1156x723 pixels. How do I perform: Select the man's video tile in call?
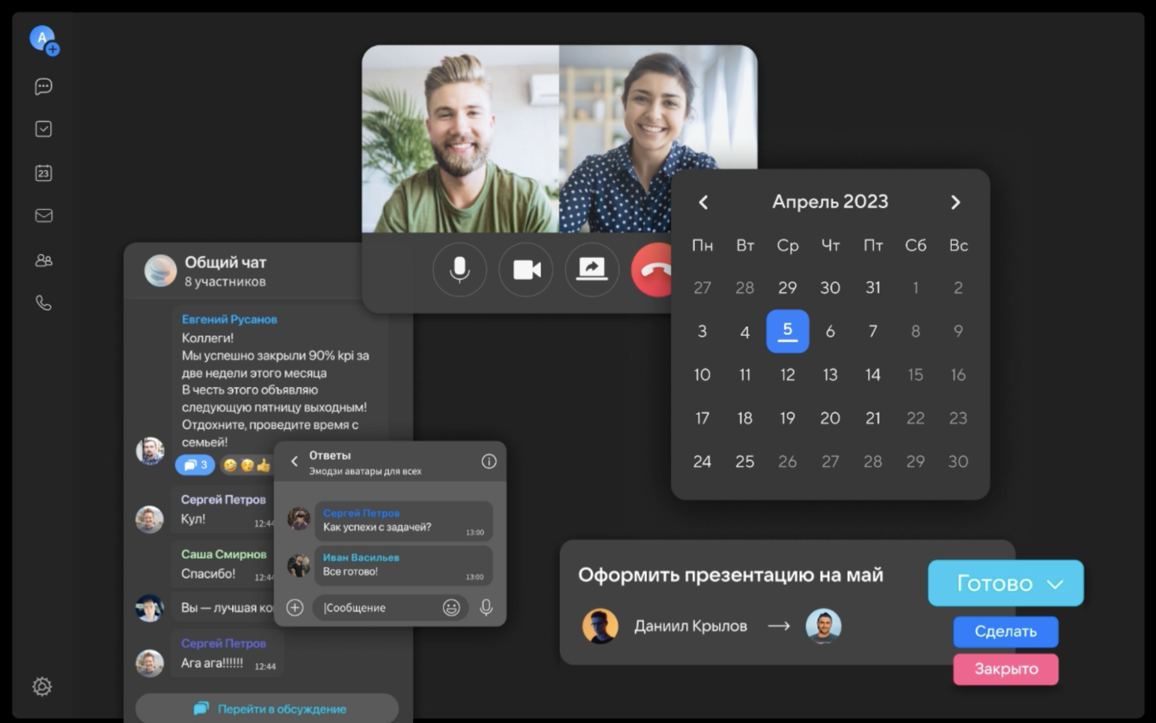[x=460, y=139]
